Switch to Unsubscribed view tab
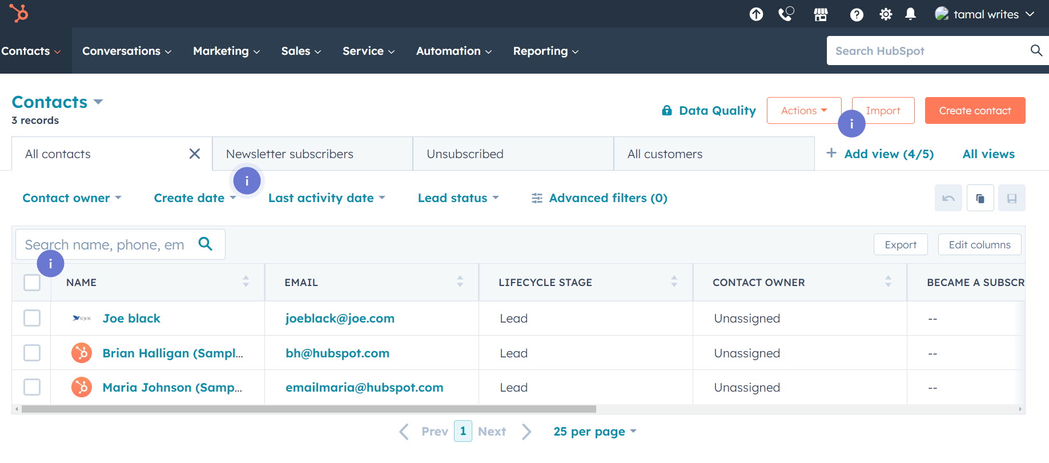This screenshot has height=463, width=1049. tap(513, 154)
